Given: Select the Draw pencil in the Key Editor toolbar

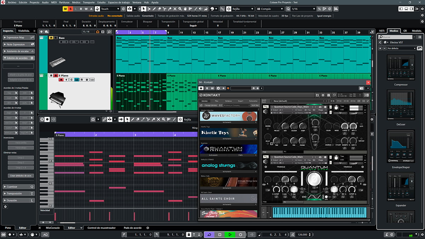Looking at the screenshot, I should pyautogui.click(x=132, y=120).
